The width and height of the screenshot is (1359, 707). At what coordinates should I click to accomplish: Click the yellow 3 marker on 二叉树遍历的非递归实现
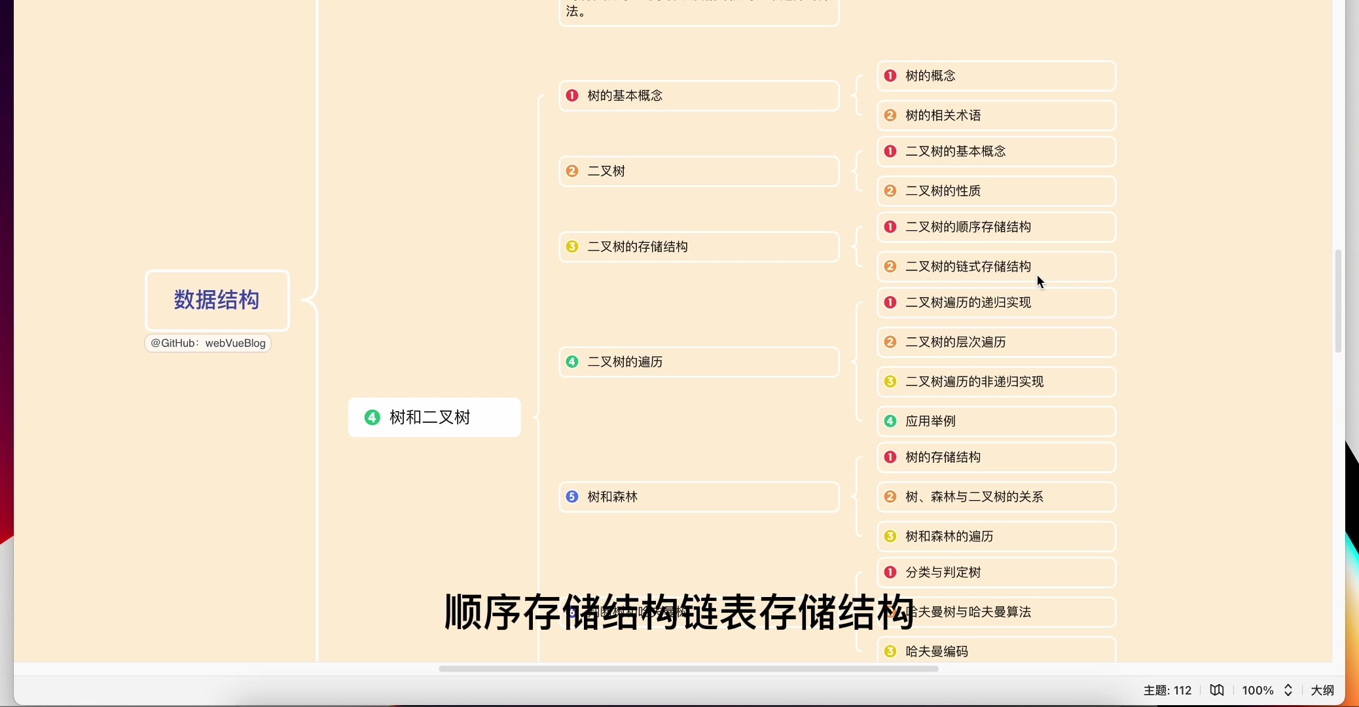pos(890,382)
